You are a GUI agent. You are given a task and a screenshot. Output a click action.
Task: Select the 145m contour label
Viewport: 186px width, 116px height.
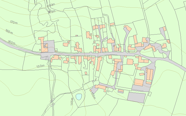(72, 102)
